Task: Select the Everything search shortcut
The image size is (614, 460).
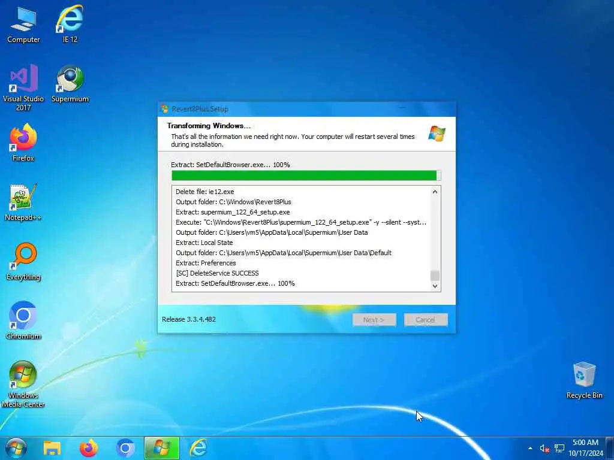Action: [23, 261]
